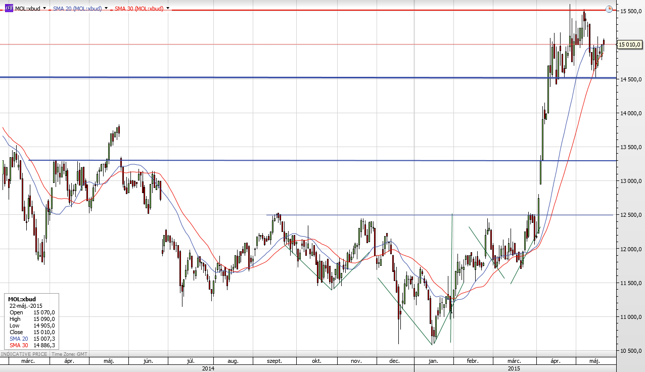Click the 12 500,0 price axis label
The width and height of the screenshot is (645, 372).
(631, 215)
